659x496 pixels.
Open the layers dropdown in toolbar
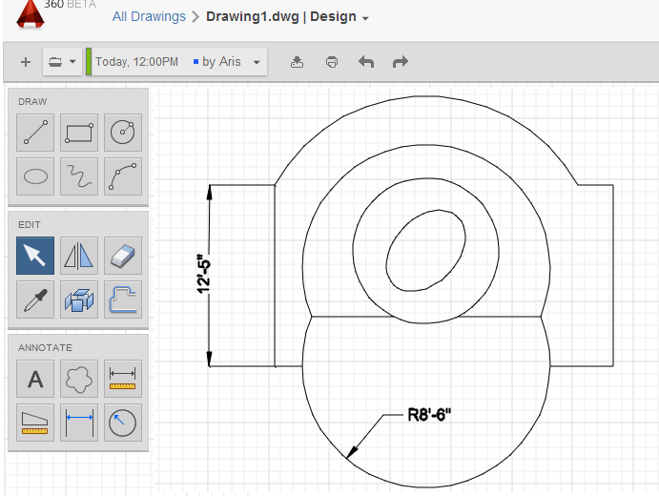pyautogui.click(x=62, y=62)
